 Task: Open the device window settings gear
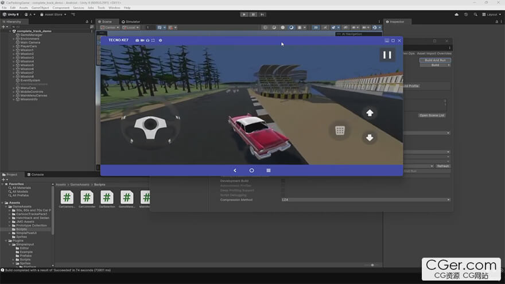tap(160, 40)
